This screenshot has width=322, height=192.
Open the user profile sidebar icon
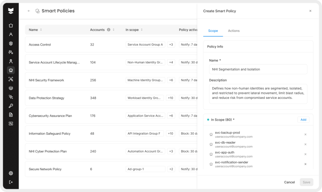[11, 35]
